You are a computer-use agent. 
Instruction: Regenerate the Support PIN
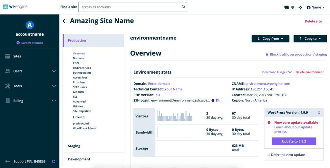click(x=53, y=161)
